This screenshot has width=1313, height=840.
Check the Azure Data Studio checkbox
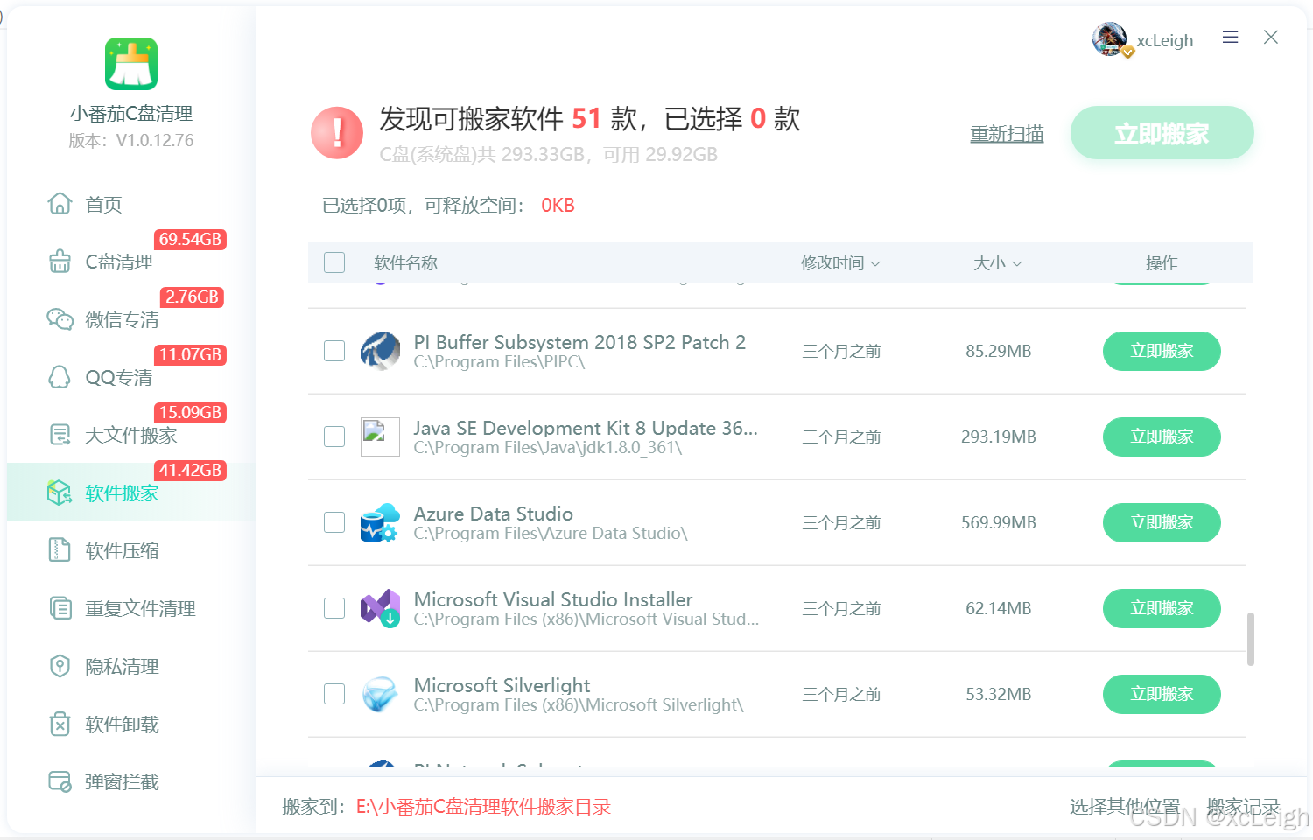334,522
